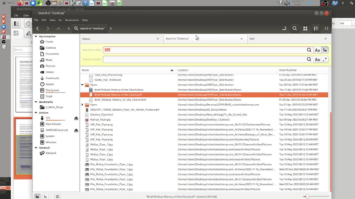Sort by the Location column header

pyautogui.click(x=227, y=70)
